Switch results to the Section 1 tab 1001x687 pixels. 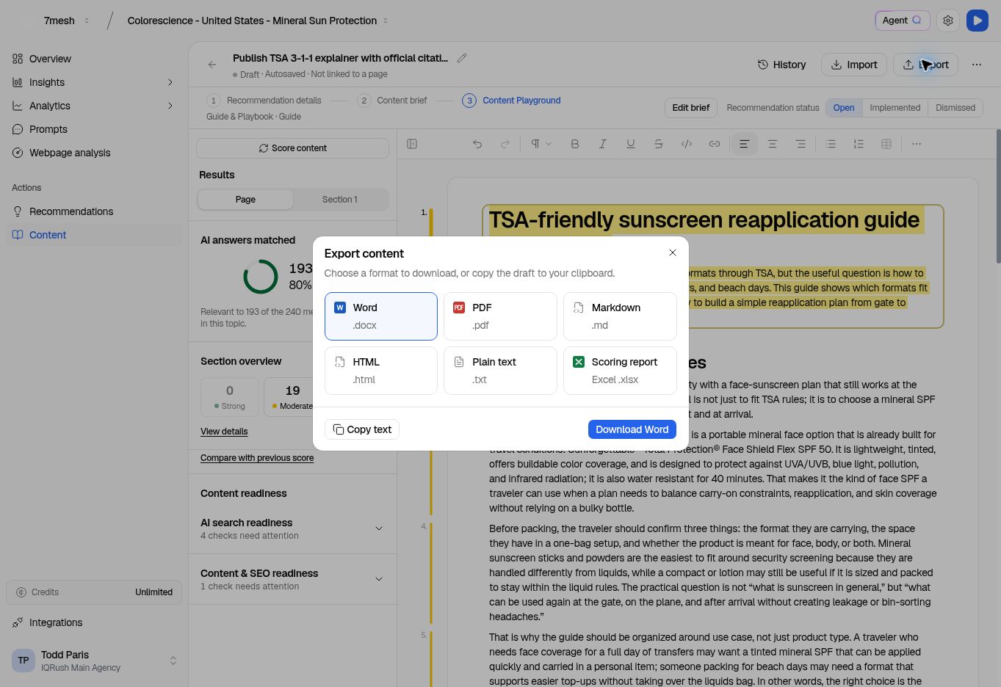pos(339,200)
